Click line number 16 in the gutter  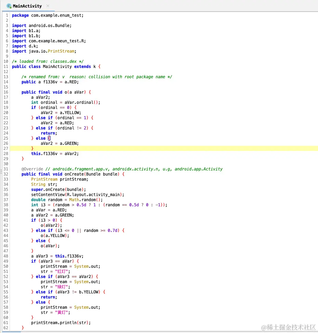click(x=6, y=92)
